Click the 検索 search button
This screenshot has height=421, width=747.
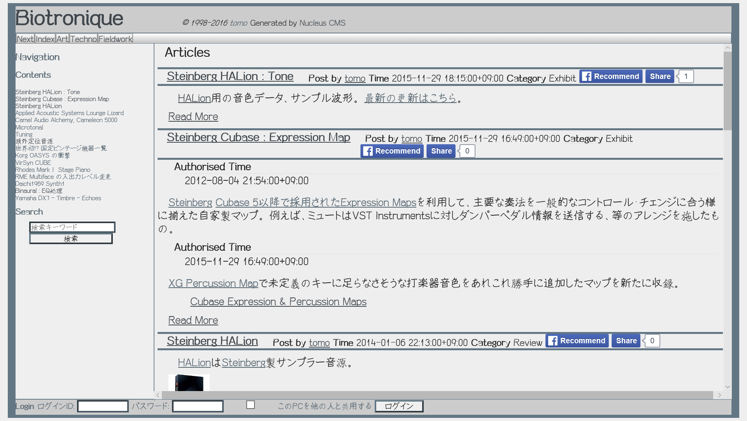[x=71, y=239]
